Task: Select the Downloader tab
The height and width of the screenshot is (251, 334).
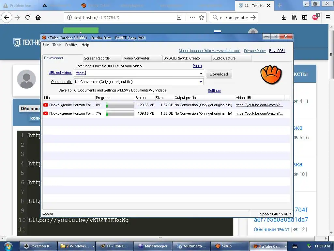Action: [x=63, y=58]
